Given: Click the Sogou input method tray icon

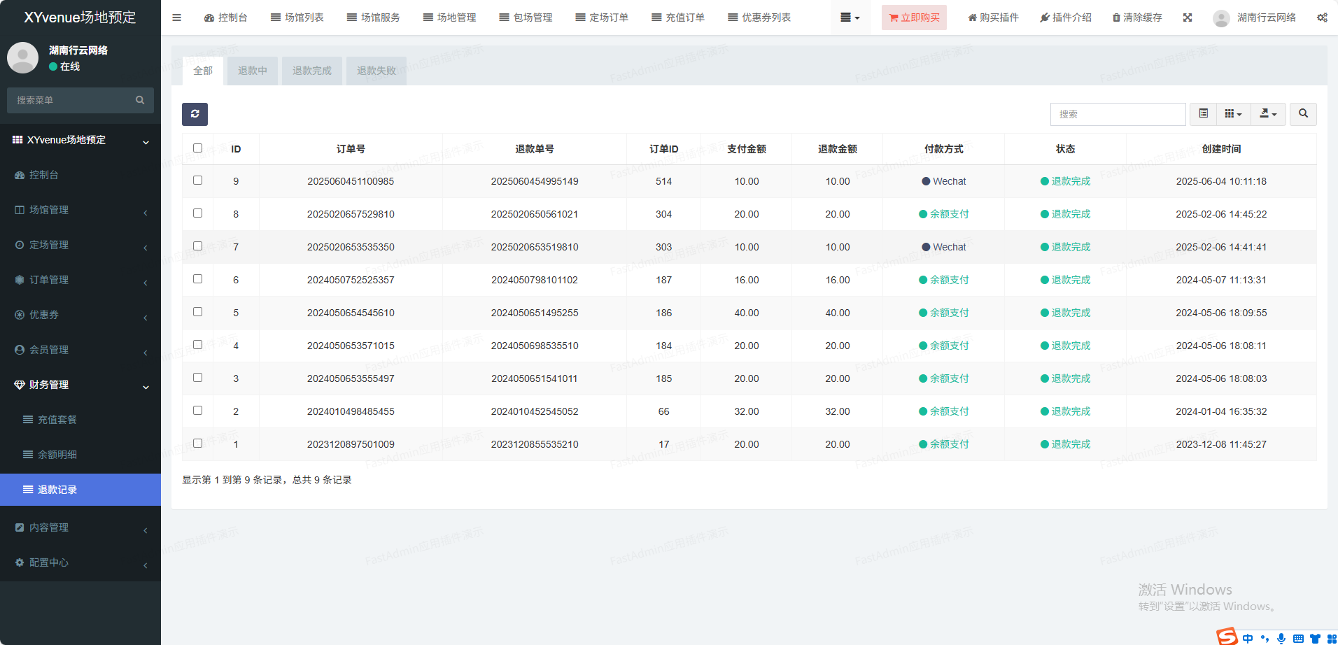Looking at the screenshot, I should (x=1227, y=637).
